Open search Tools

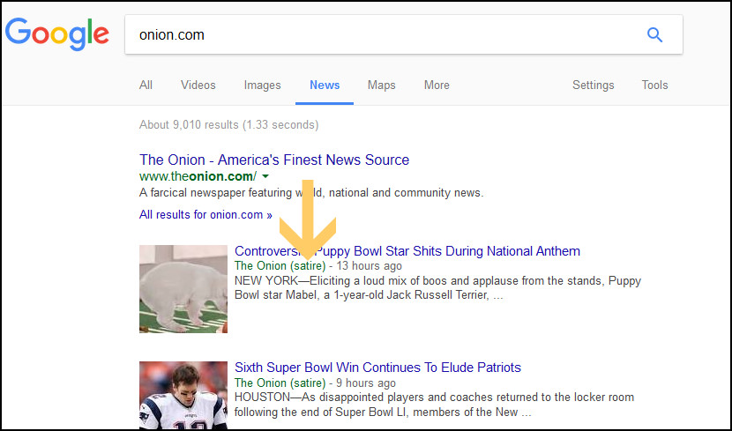pos(654,85)
